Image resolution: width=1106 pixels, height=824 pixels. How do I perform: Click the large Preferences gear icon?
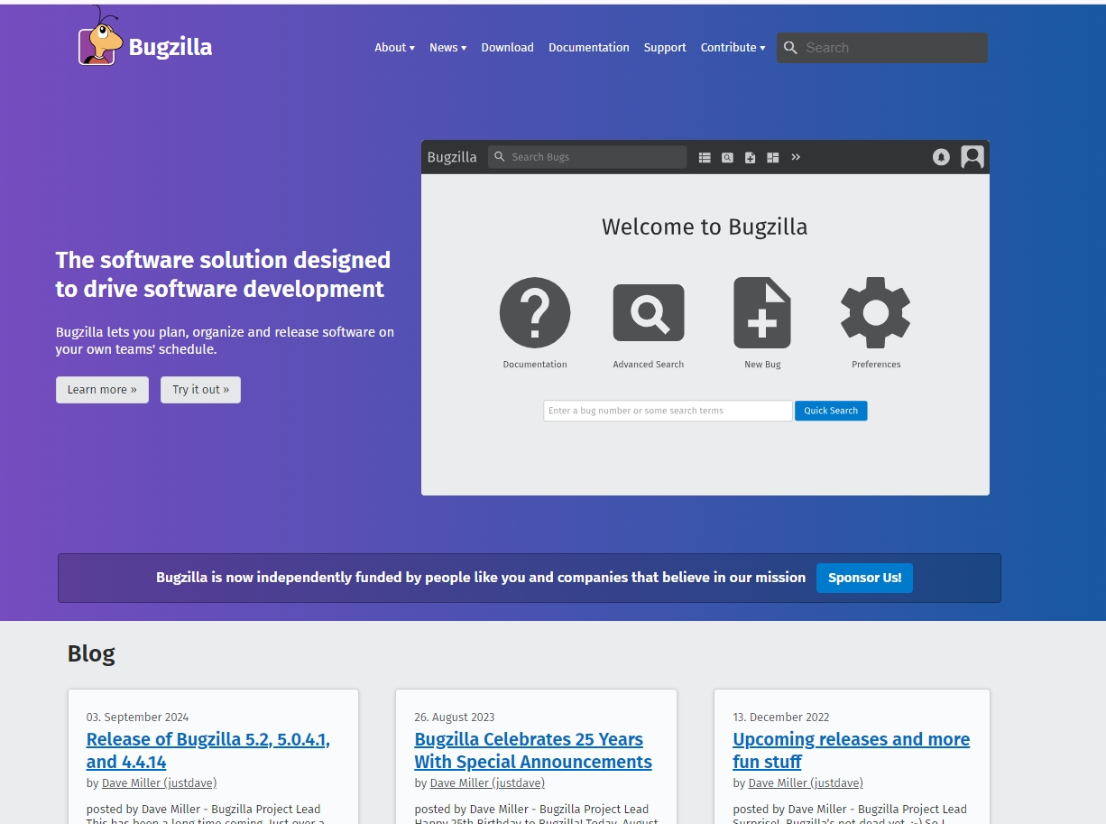tap(876, 312)
